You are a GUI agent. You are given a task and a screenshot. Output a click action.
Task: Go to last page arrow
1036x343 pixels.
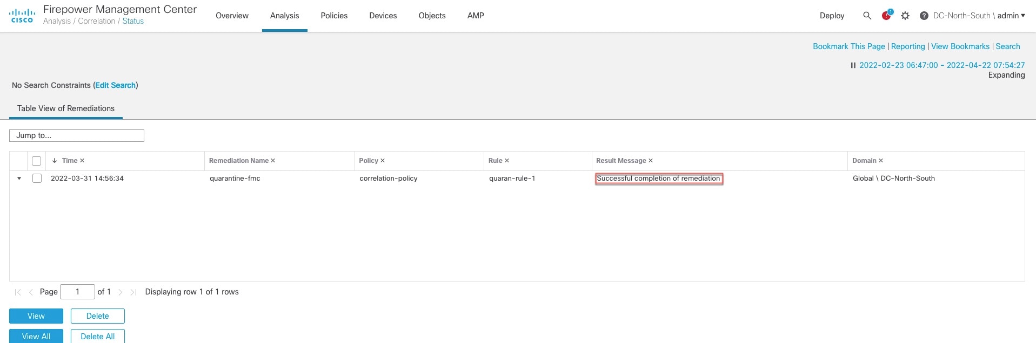click(x=133, y=292)
